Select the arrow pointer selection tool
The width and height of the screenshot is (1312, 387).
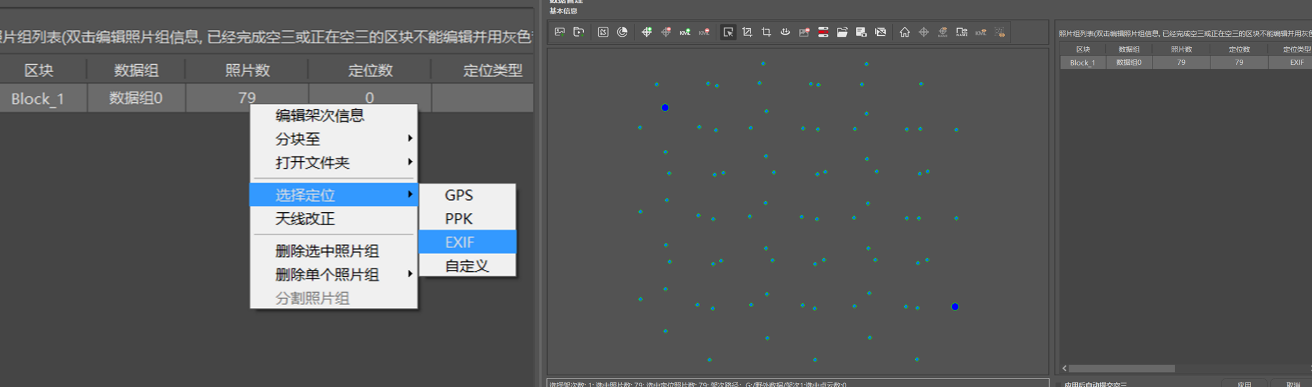click(728, 32)
